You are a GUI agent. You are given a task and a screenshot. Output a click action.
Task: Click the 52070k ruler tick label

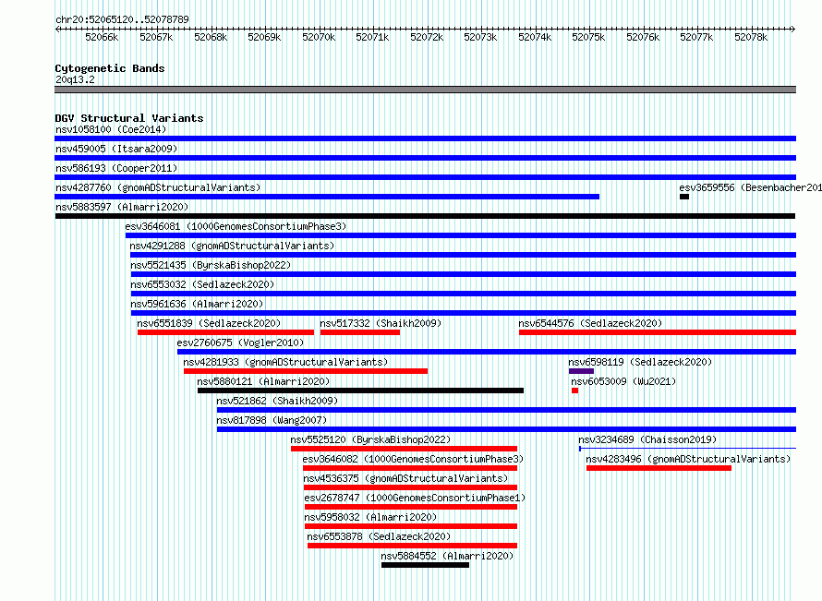point(319,37)
